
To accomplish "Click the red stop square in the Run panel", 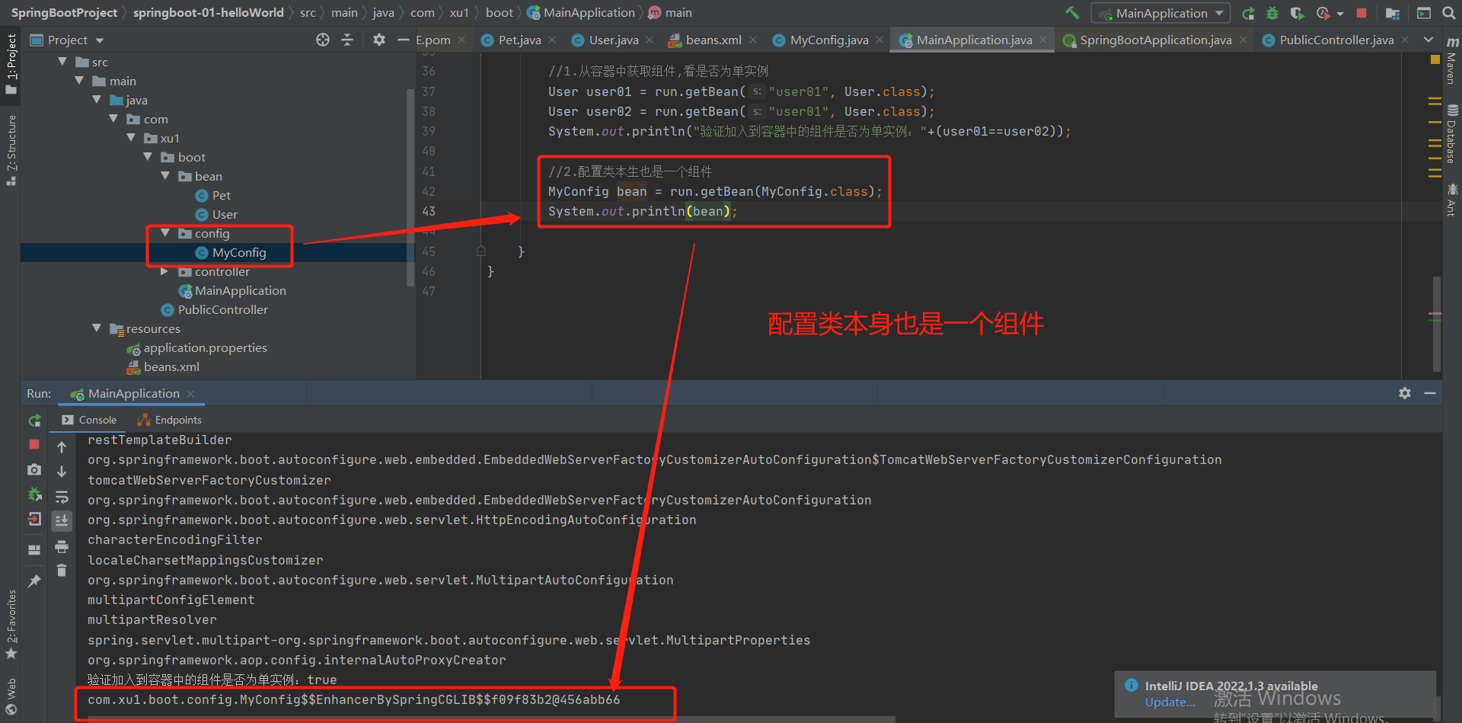I will tap(34, 444).
